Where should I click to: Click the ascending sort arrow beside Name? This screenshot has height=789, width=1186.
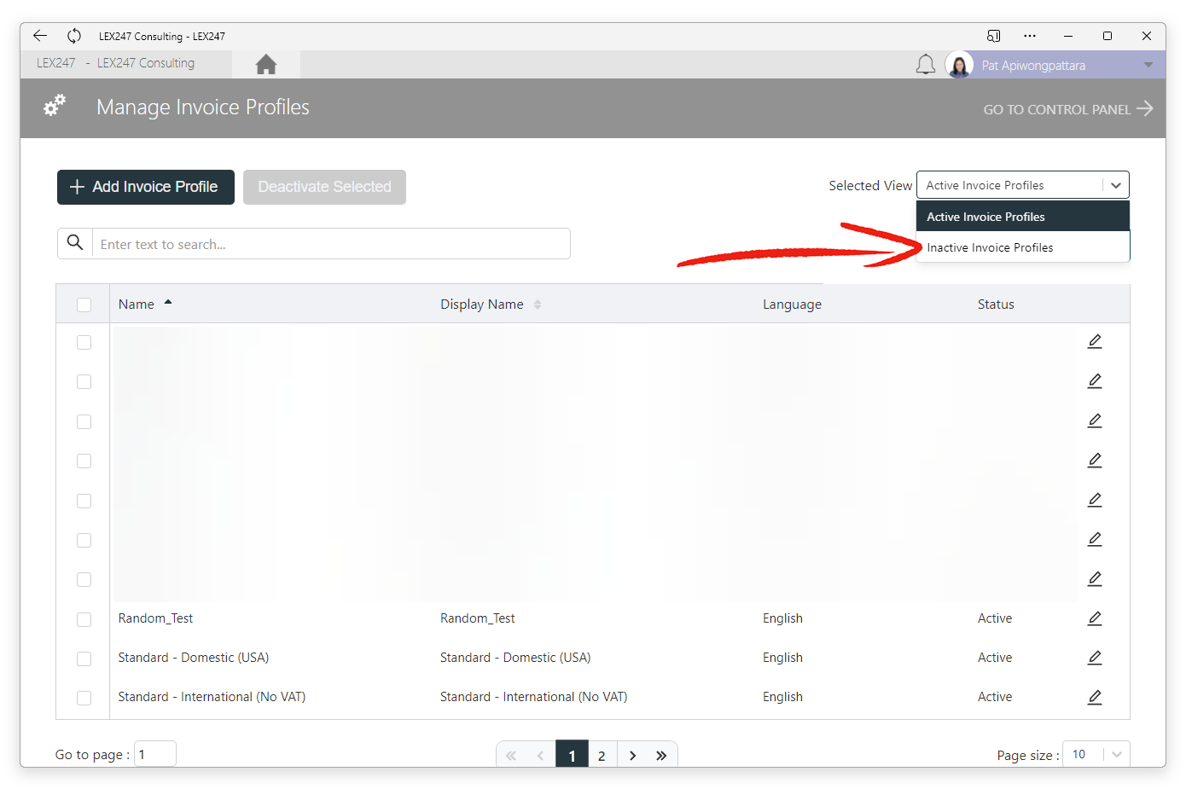click(168, 302)
